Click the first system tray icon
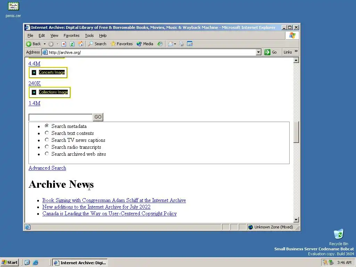356x267 pixels. tap(325, 262)
